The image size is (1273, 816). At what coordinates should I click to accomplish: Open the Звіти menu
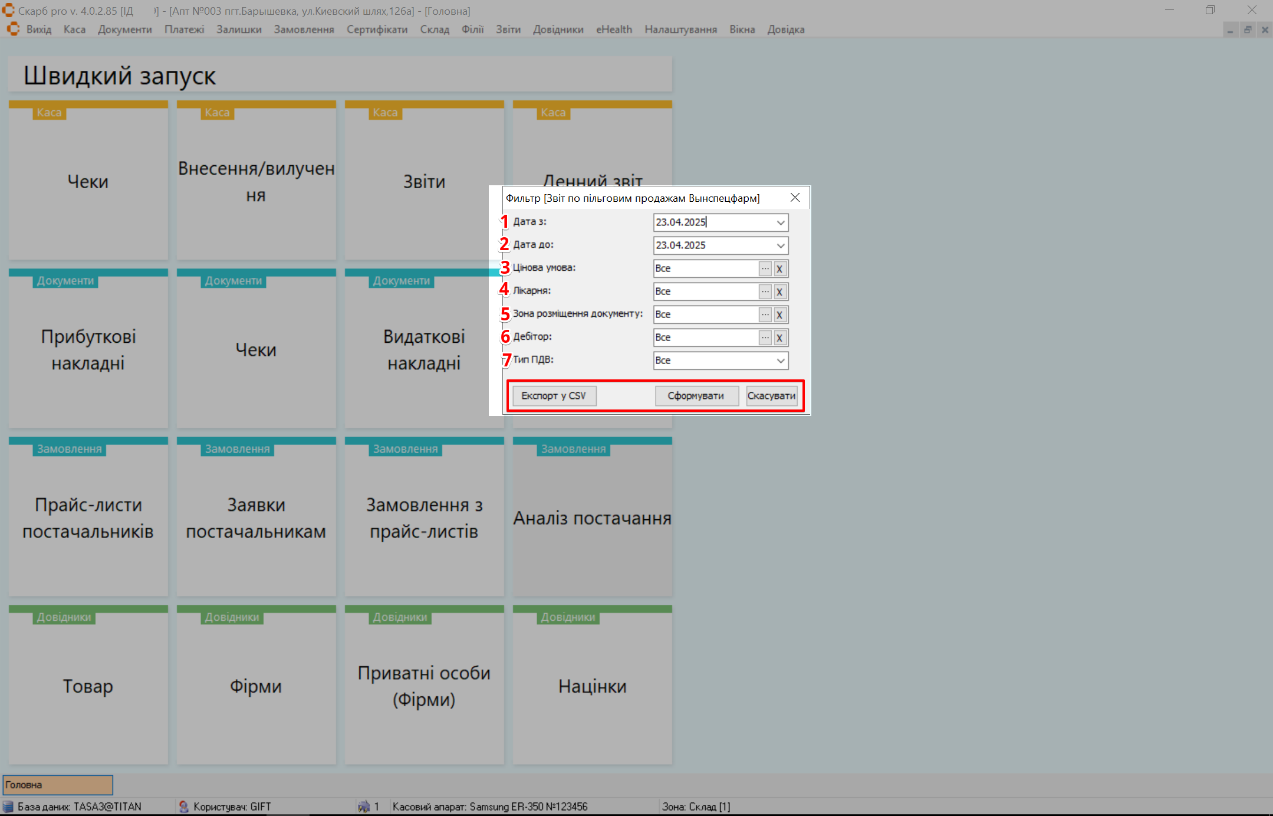[x=508, y=30]
